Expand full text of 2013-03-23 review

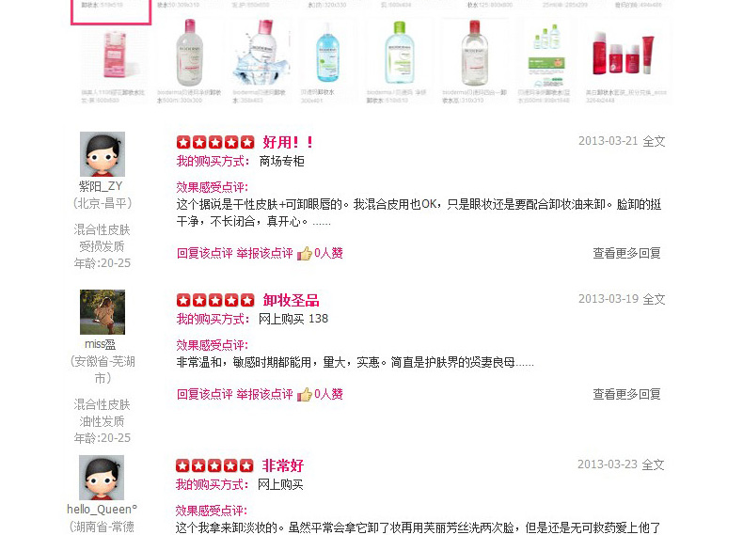point(653,464)
